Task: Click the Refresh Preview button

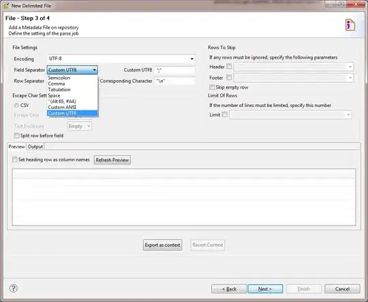Action: click(112, 160)
